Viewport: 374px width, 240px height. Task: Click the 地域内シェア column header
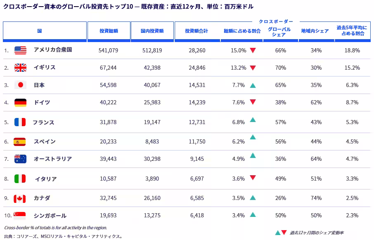[315, 31]
